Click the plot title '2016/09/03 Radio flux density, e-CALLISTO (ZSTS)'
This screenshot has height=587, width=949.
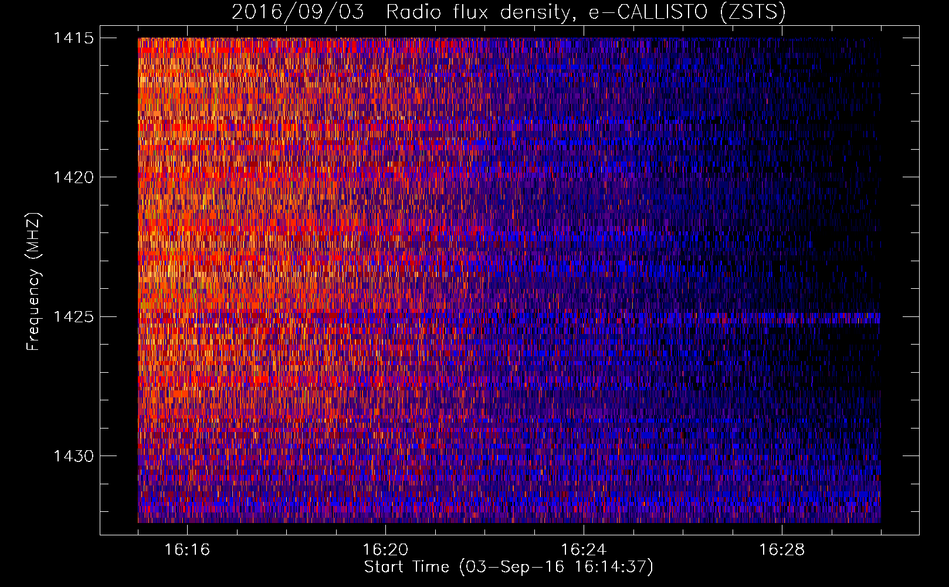[509, 12]
